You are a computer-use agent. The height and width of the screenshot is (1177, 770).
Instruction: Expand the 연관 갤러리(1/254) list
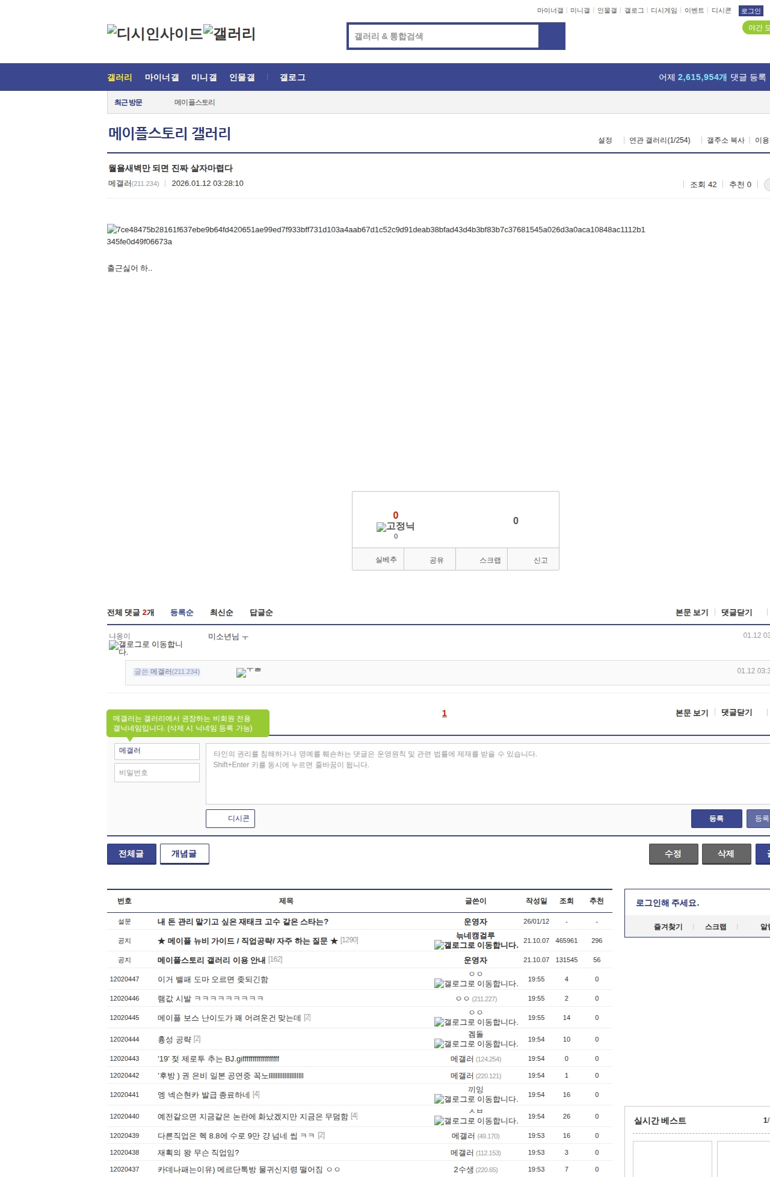[659, 140]
